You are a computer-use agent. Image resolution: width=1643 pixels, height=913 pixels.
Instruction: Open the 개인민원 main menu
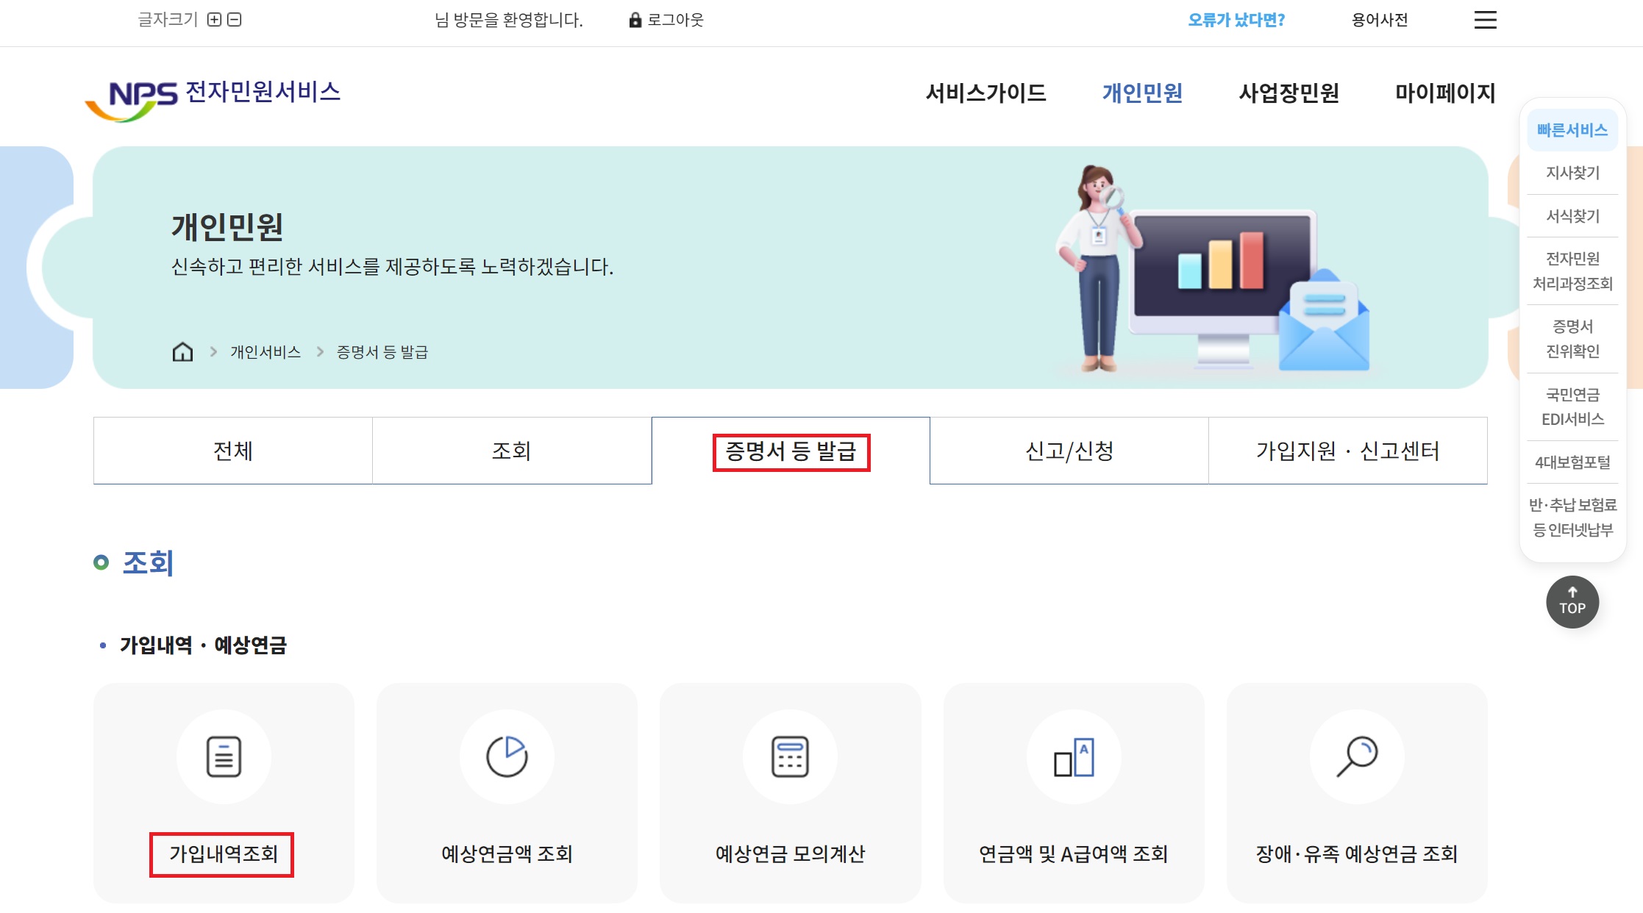tap(1142, 93)
